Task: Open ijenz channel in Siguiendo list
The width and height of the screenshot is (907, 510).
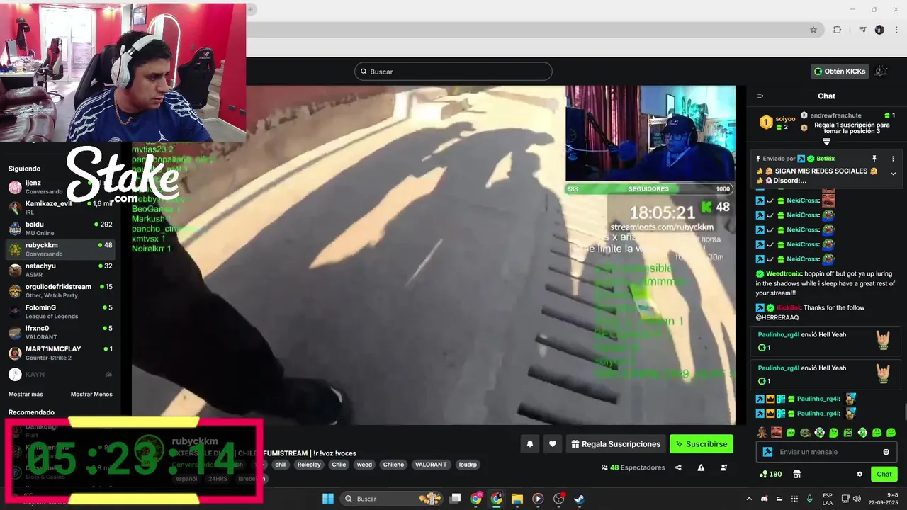Action: click(60, 187)
